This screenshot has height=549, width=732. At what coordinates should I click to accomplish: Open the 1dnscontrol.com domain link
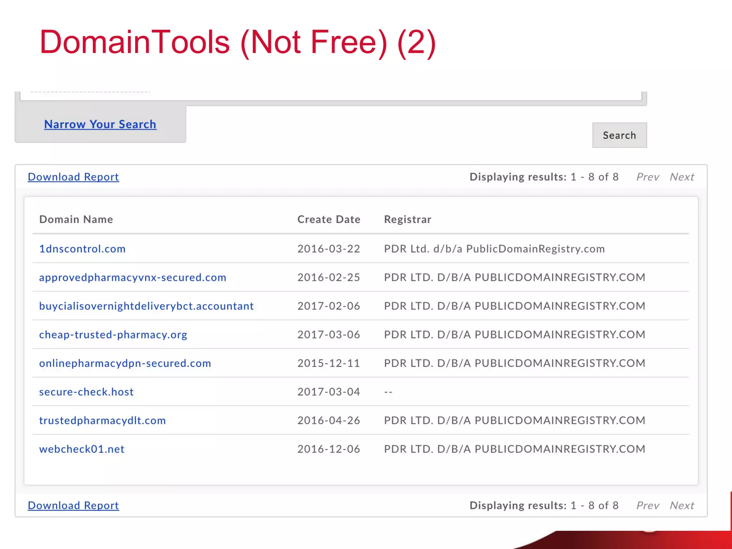(x=82, y=249)
